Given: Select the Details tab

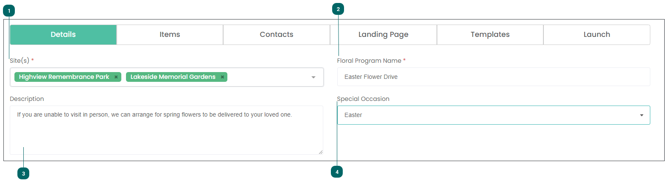Looking at the screenshot, I should point(63,35).
